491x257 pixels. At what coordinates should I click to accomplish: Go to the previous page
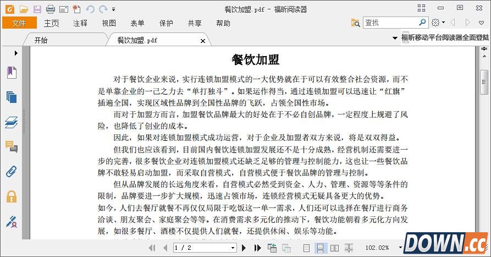pos(165,248)
